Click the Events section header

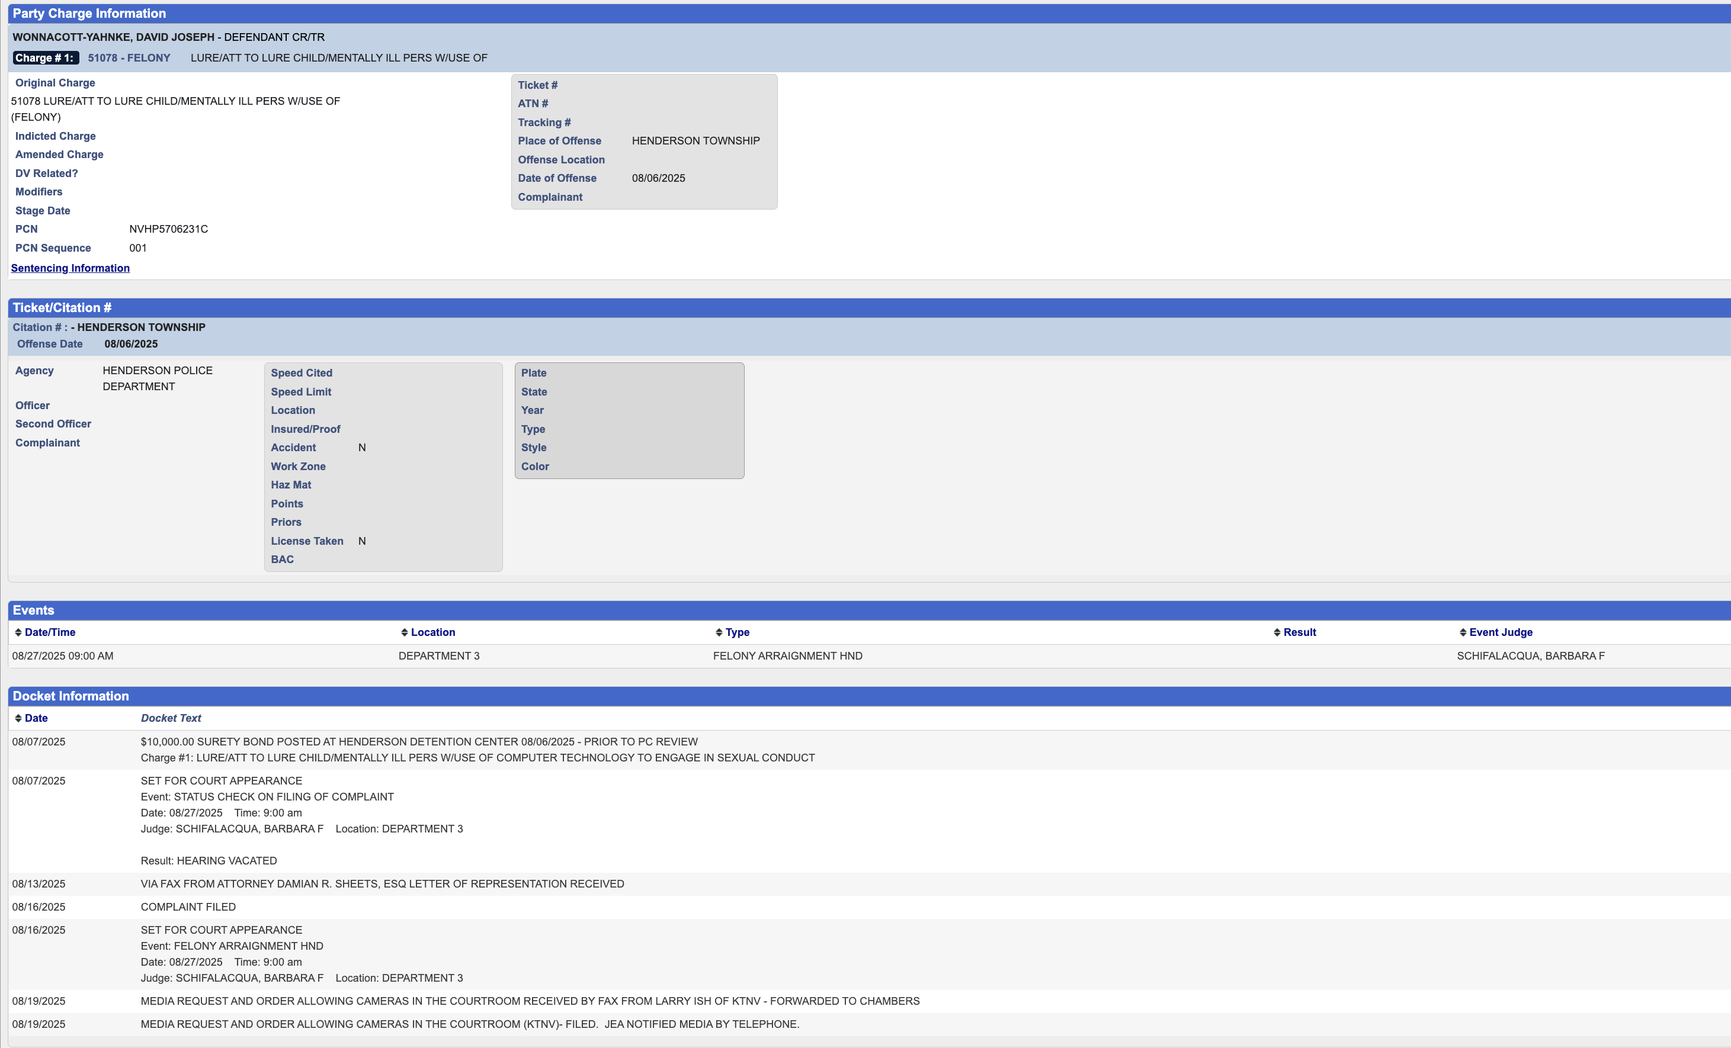tap(33, 610)
